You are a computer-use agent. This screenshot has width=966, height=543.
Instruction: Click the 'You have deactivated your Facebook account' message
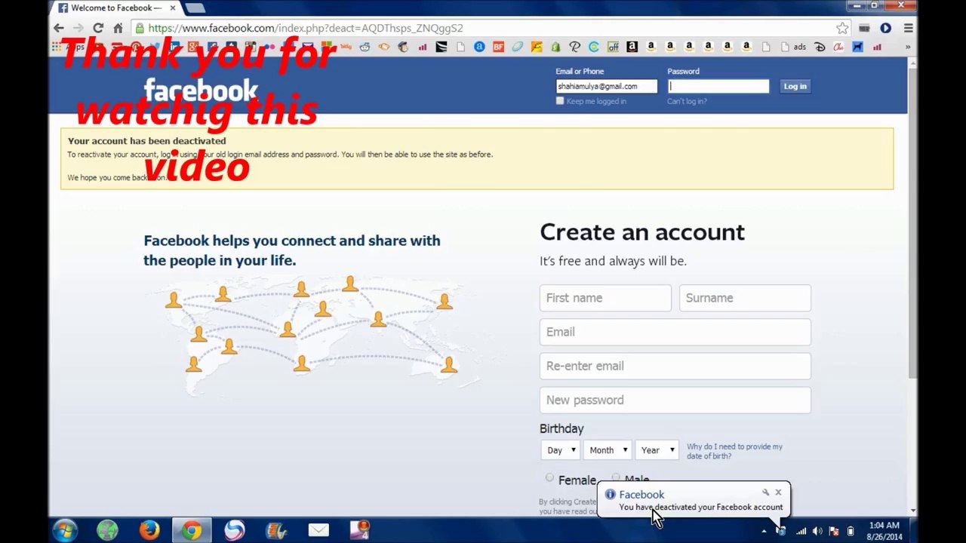click(700, 507)
